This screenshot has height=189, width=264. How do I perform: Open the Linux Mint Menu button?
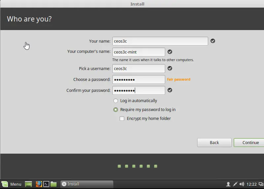12,184
